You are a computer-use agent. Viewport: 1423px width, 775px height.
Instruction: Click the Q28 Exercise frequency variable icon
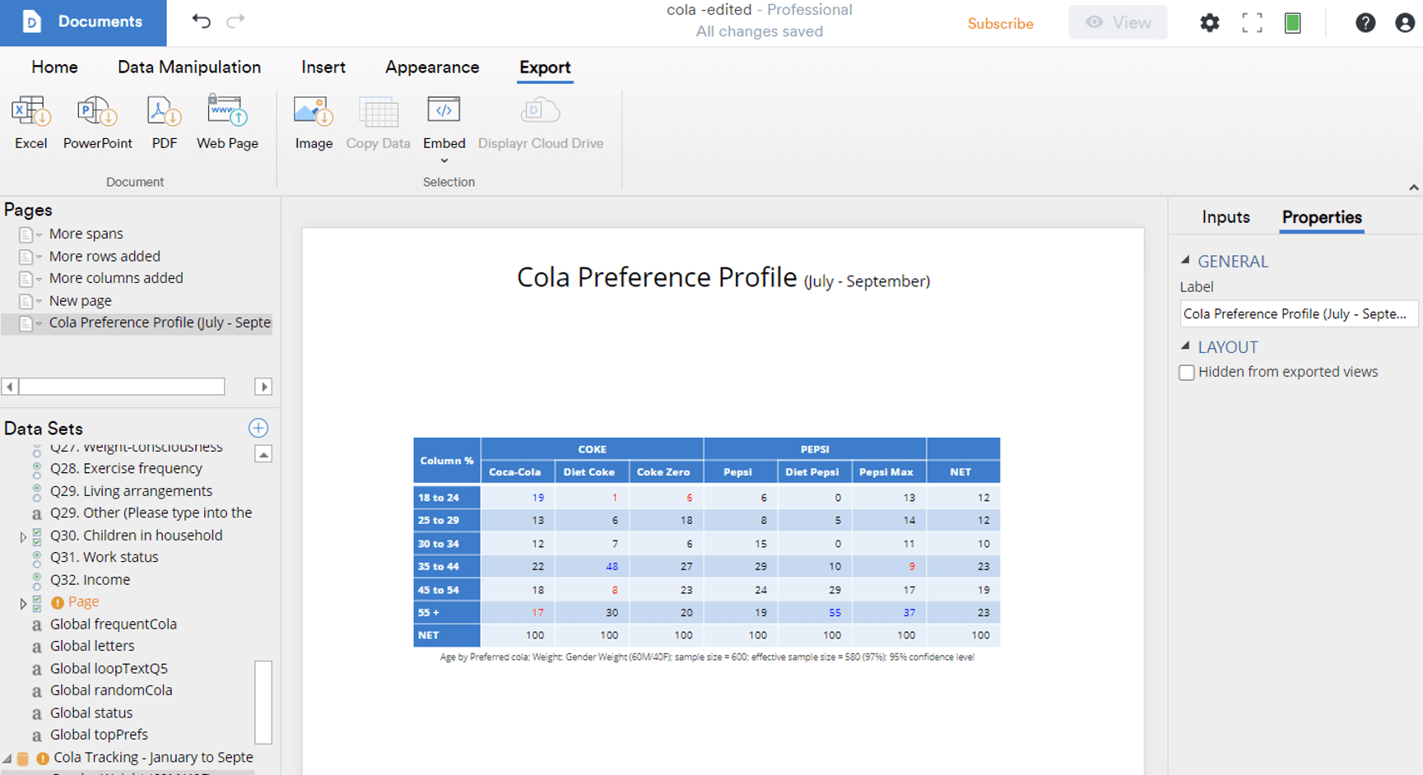click(36, 469)
